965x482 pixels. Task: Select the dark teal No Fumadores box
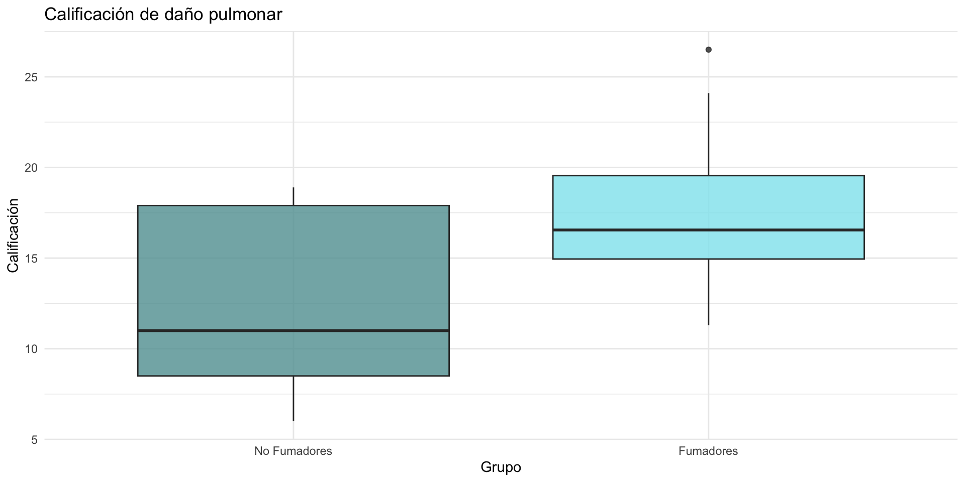[293, 266]
